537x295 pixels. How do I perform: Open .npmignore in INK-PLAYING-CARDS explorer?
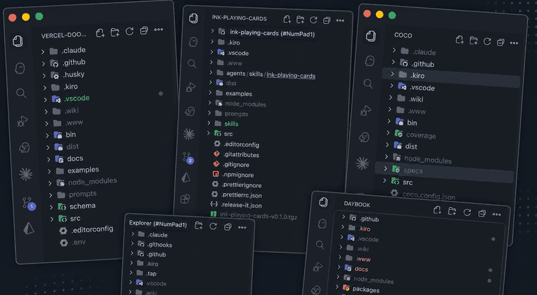238,175
